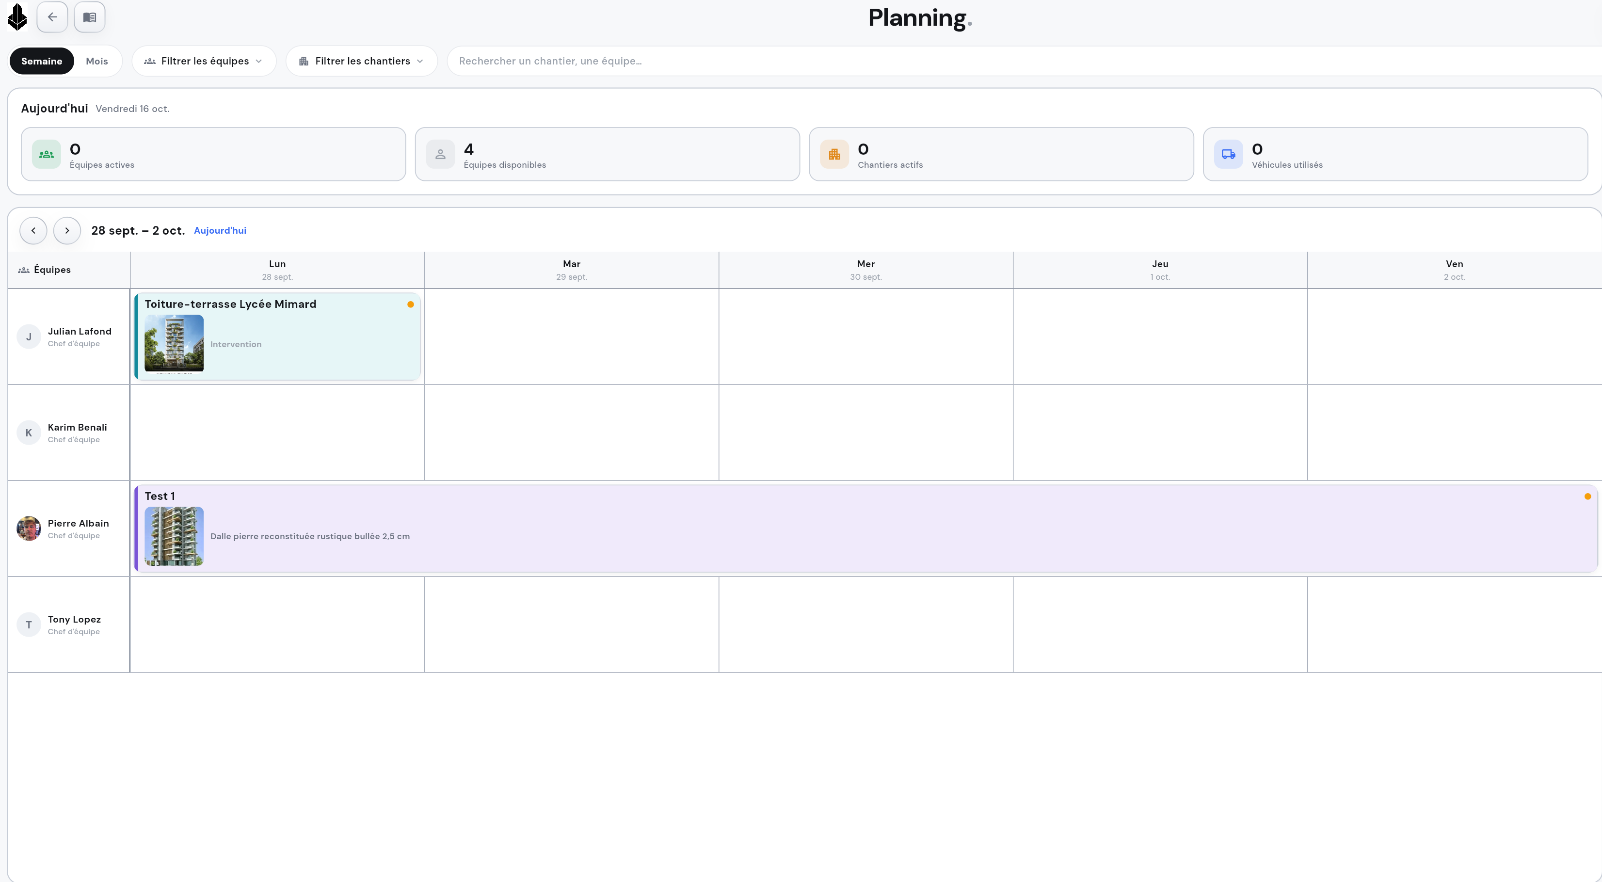The height and width of the screenshot is (882, 1602).
Task: Select the Ven 2 oct. column header
Action: (x=1455, y=270)
